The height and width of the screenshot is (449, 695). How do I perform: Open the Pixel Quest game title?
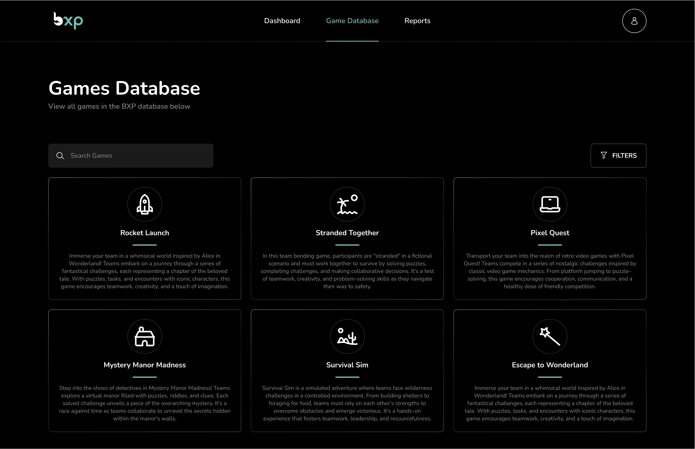tap(550, 233)
